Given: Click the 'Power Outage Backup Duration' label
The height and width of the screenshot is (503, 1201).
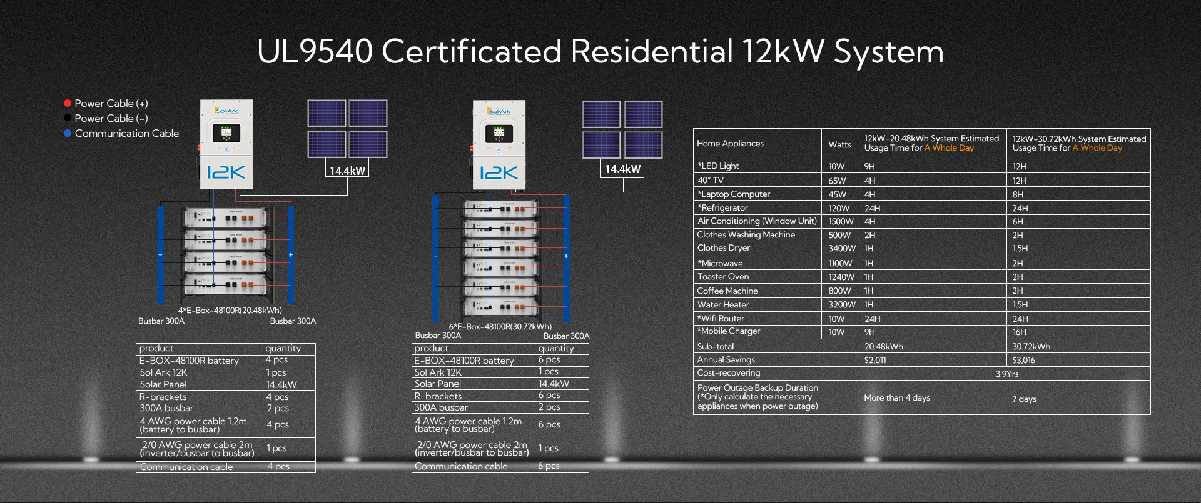Looking at the screenshot, I should pos(758,388).
